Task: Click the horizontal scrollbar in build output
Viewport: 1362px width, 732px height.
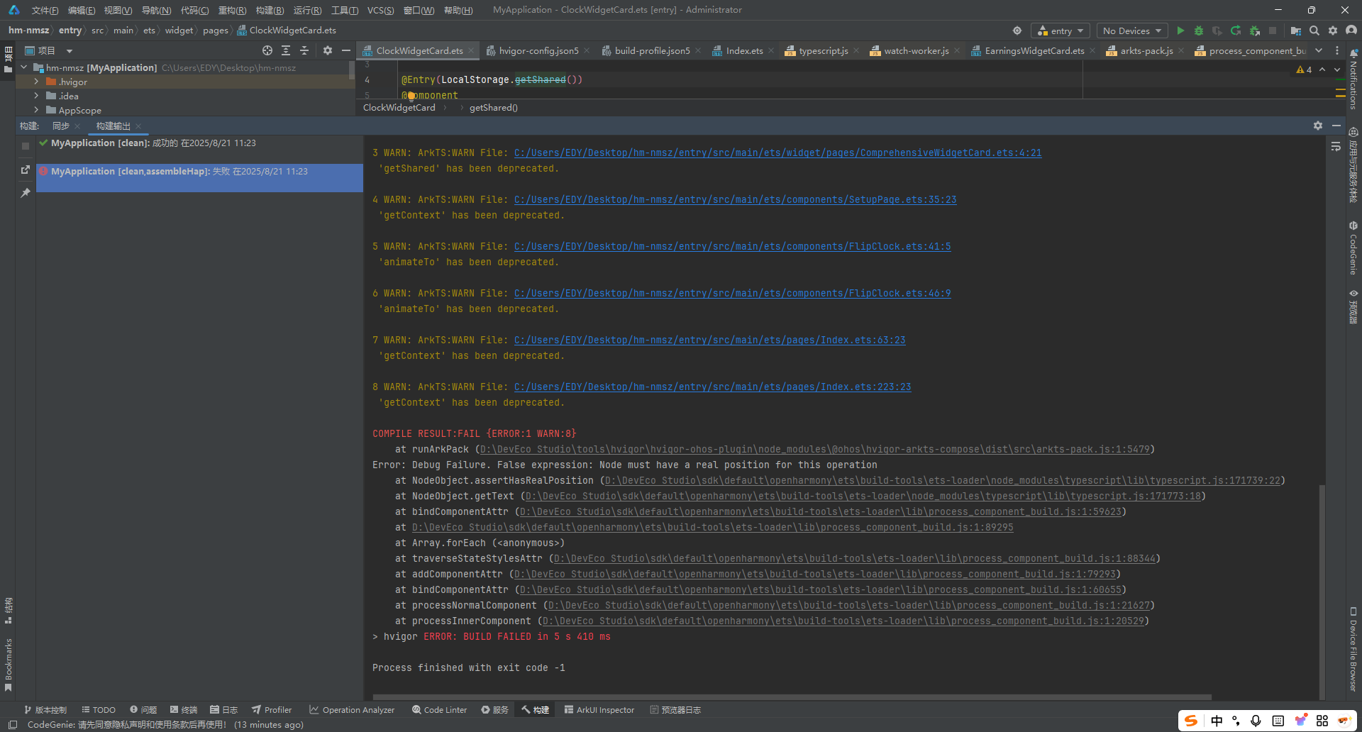Action: coord(792,697)
